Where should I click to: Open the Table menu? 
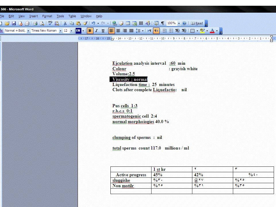(72, 16)
